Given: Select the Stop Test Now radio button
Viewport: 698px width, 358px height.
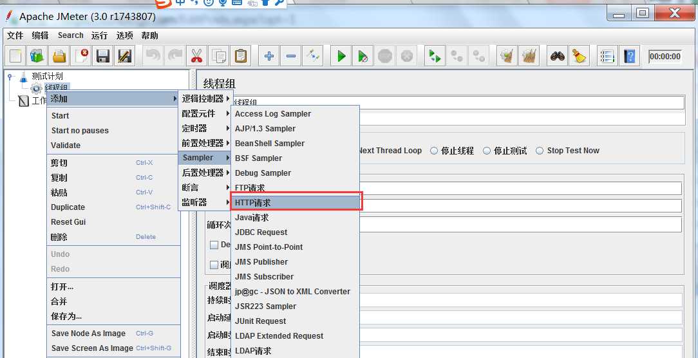Looking at the screenshot, I should [540, 151].
